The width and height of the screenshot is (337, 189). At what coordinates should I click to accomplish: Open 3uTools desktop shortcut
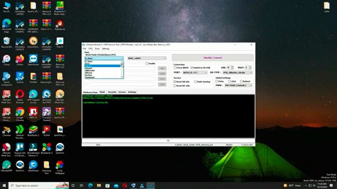[x=20, y=78]
